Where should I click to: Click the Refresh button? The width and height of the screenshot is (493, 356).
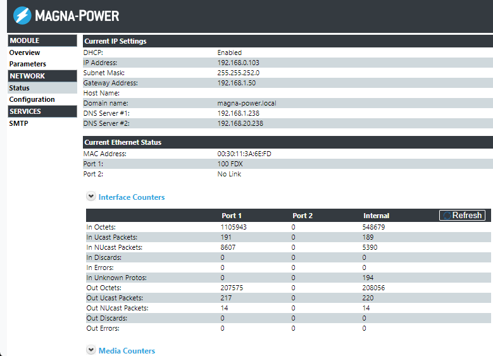pos(462,215)
